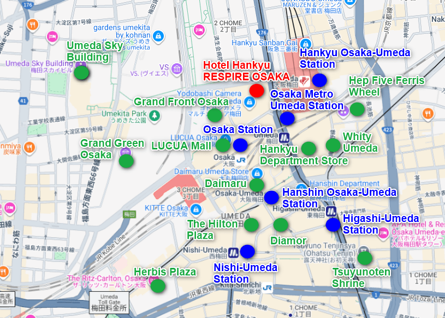Click the Tsuyunoten Shrine label

(x=361, y=278)
